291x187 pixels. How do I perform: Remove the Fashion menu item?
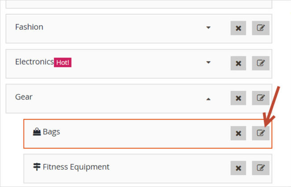point(238,28)
